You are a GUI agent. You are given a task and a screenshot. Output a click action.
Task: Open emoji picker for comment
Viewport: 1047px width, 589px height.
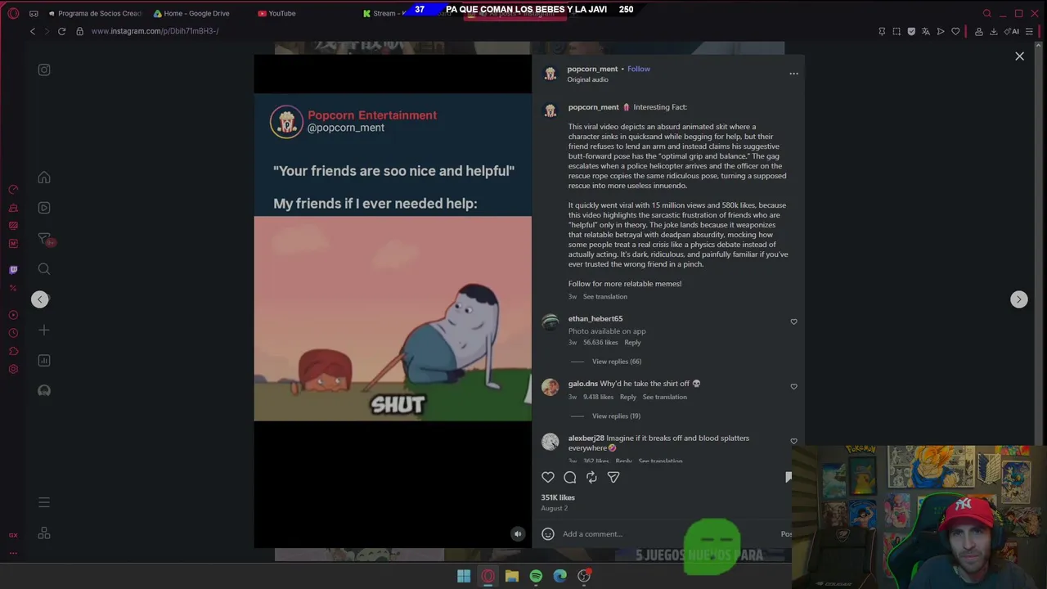click(548, 534)
